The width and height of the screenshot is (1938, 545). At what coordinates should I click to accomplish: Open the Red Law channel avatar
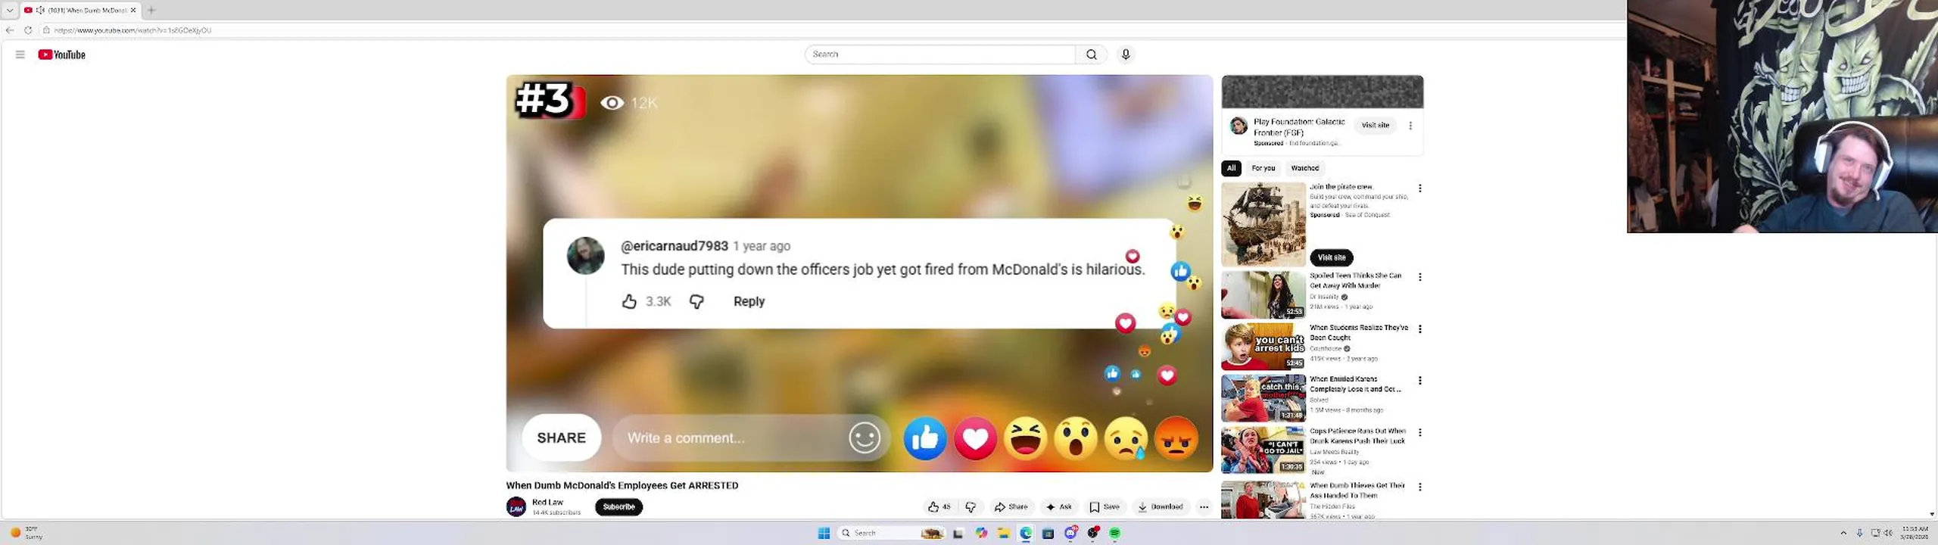[516, 507]
